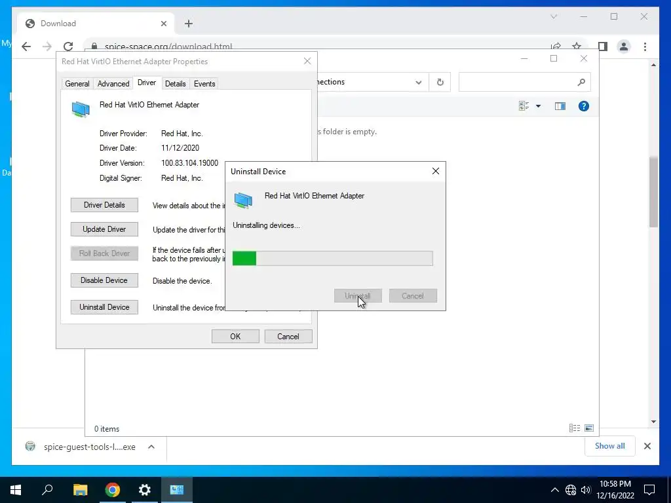Open Chrome tab search chevron
671x503 pixels.
[x=554, y=16]
